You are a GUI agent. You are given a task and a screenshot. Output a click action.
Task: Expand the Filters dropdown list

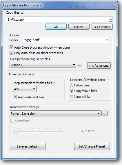pyautogui.click(x=107, y=40)
